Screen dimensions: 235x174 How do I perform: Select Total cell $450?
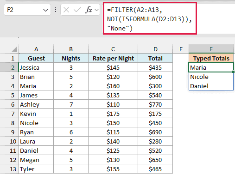tap(155, 123)
